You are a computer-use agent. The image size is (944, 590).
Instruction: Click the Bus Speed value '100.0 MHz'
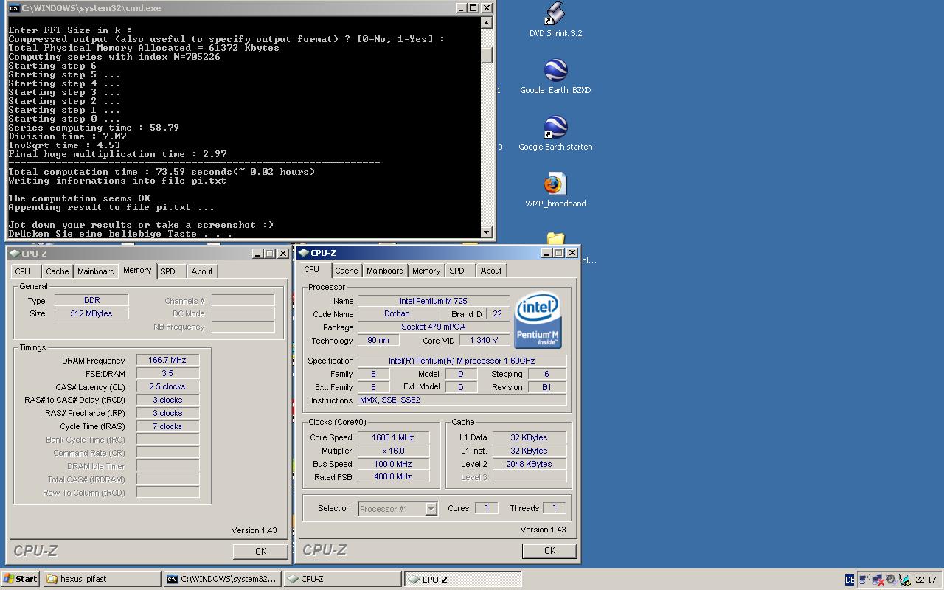pyautogui.click(x=393, y=464)
